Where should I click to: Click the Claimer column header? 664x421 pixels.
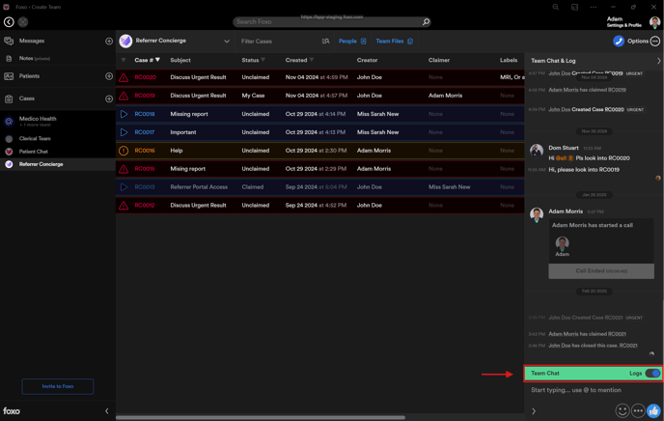coord(439,60)
